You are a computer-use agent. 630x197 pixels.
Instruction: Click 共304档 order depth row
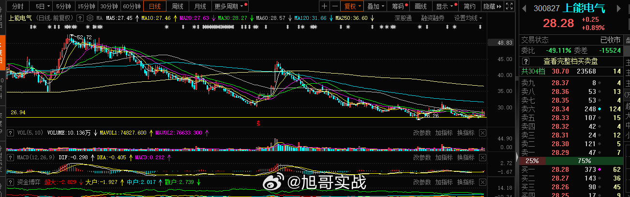[x=572, y=71]
